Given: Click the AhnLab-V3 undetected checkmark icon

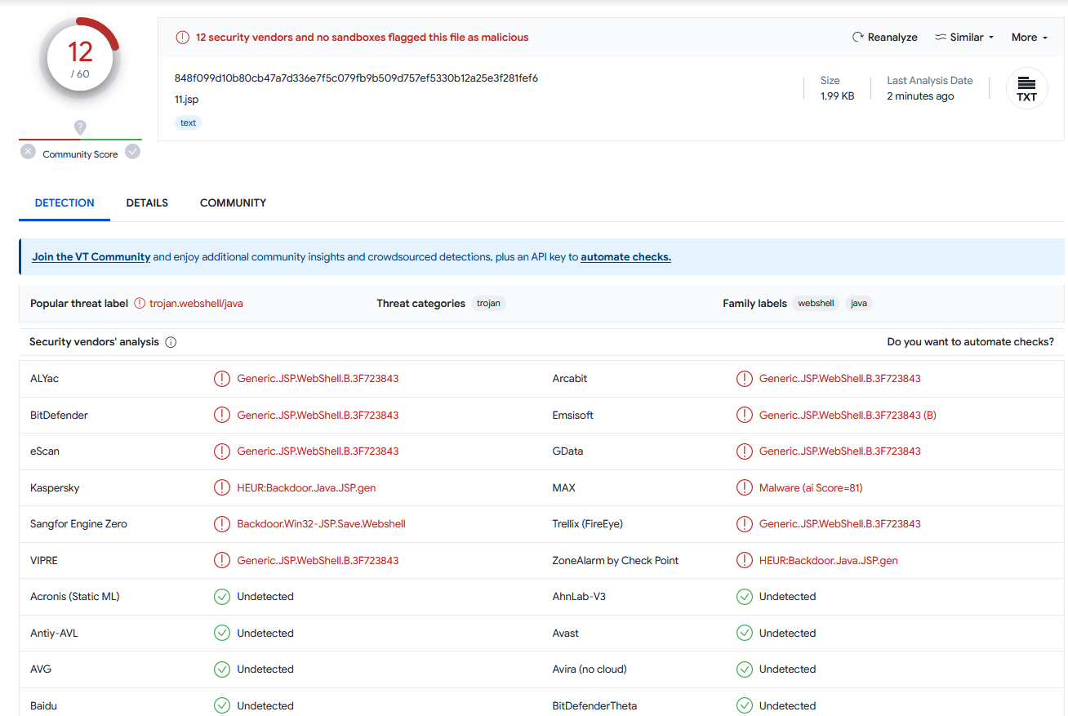Looking at the screenshot, I should tap(744, 597).
